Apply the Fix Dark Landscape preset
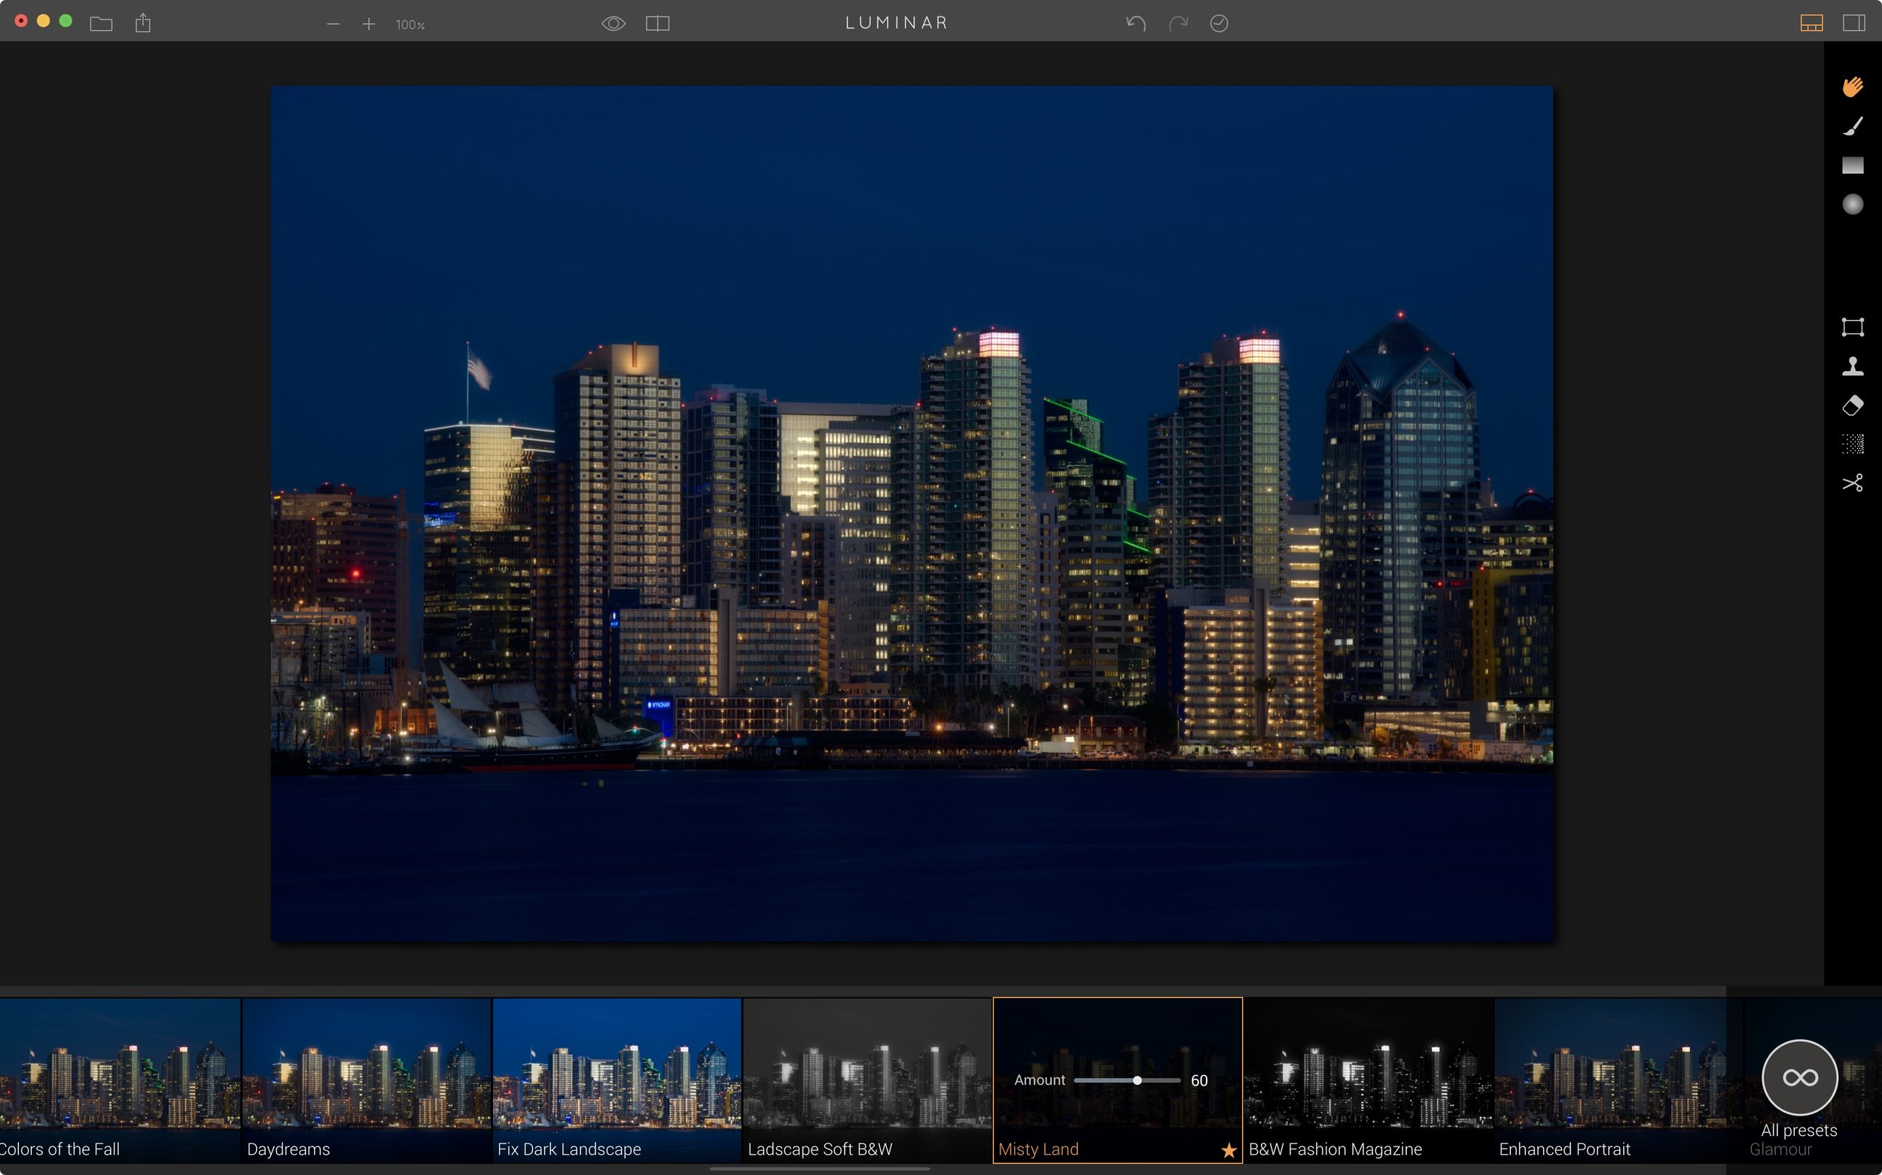 617,1080
